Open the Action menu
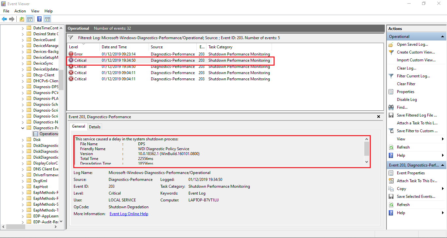Screen dimensions: 447x238 (x=20, y=11)
